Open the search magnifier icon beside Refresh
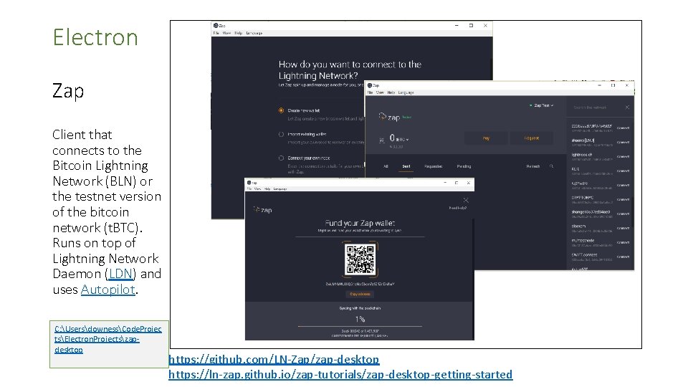The image size is (688, 387). point(551,166)
